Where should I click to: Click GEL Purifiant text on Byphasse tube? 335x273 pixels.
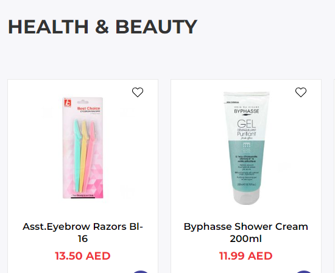point(247,128)
